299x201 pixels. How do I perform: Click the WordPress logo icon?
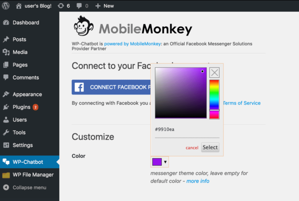click(6, 6)
